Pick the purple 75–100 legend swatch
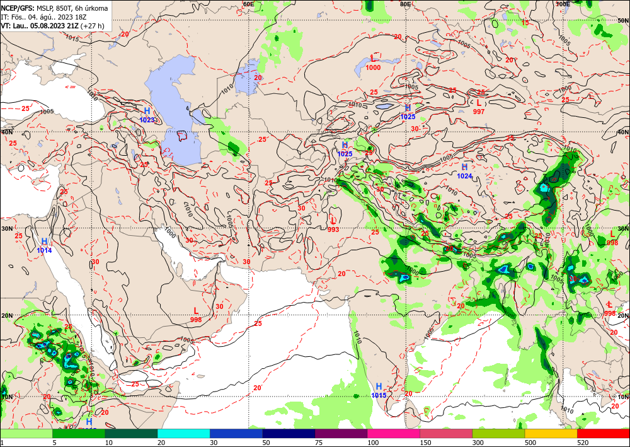Viewport: 630px width, 447px height. pos(341,433)
